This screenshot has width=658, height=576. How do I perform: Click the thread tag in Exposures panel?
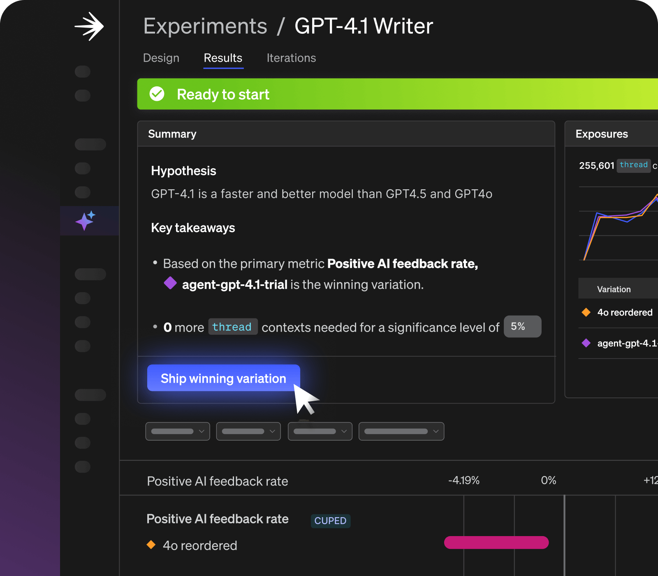click(634, 165)
